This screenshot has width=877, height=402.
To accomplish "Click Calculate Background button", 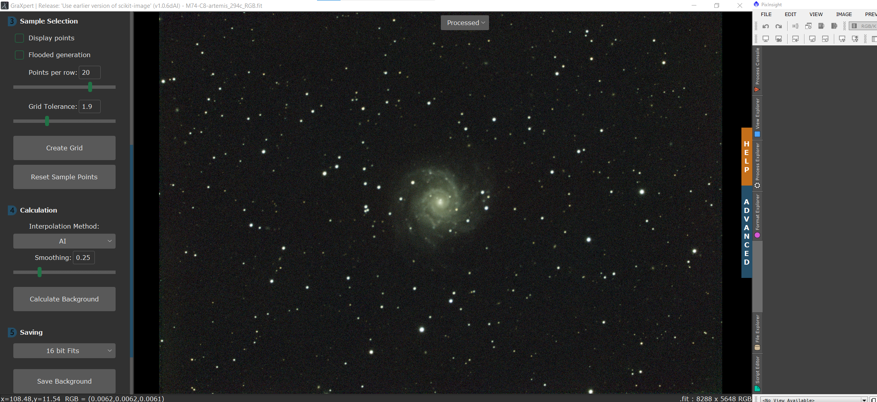I will point(64,299).
